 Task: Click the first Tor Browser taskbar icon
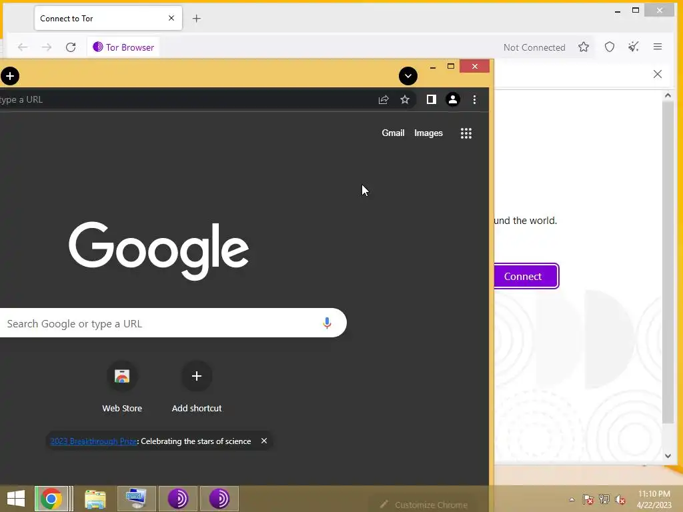click(177, 499)
